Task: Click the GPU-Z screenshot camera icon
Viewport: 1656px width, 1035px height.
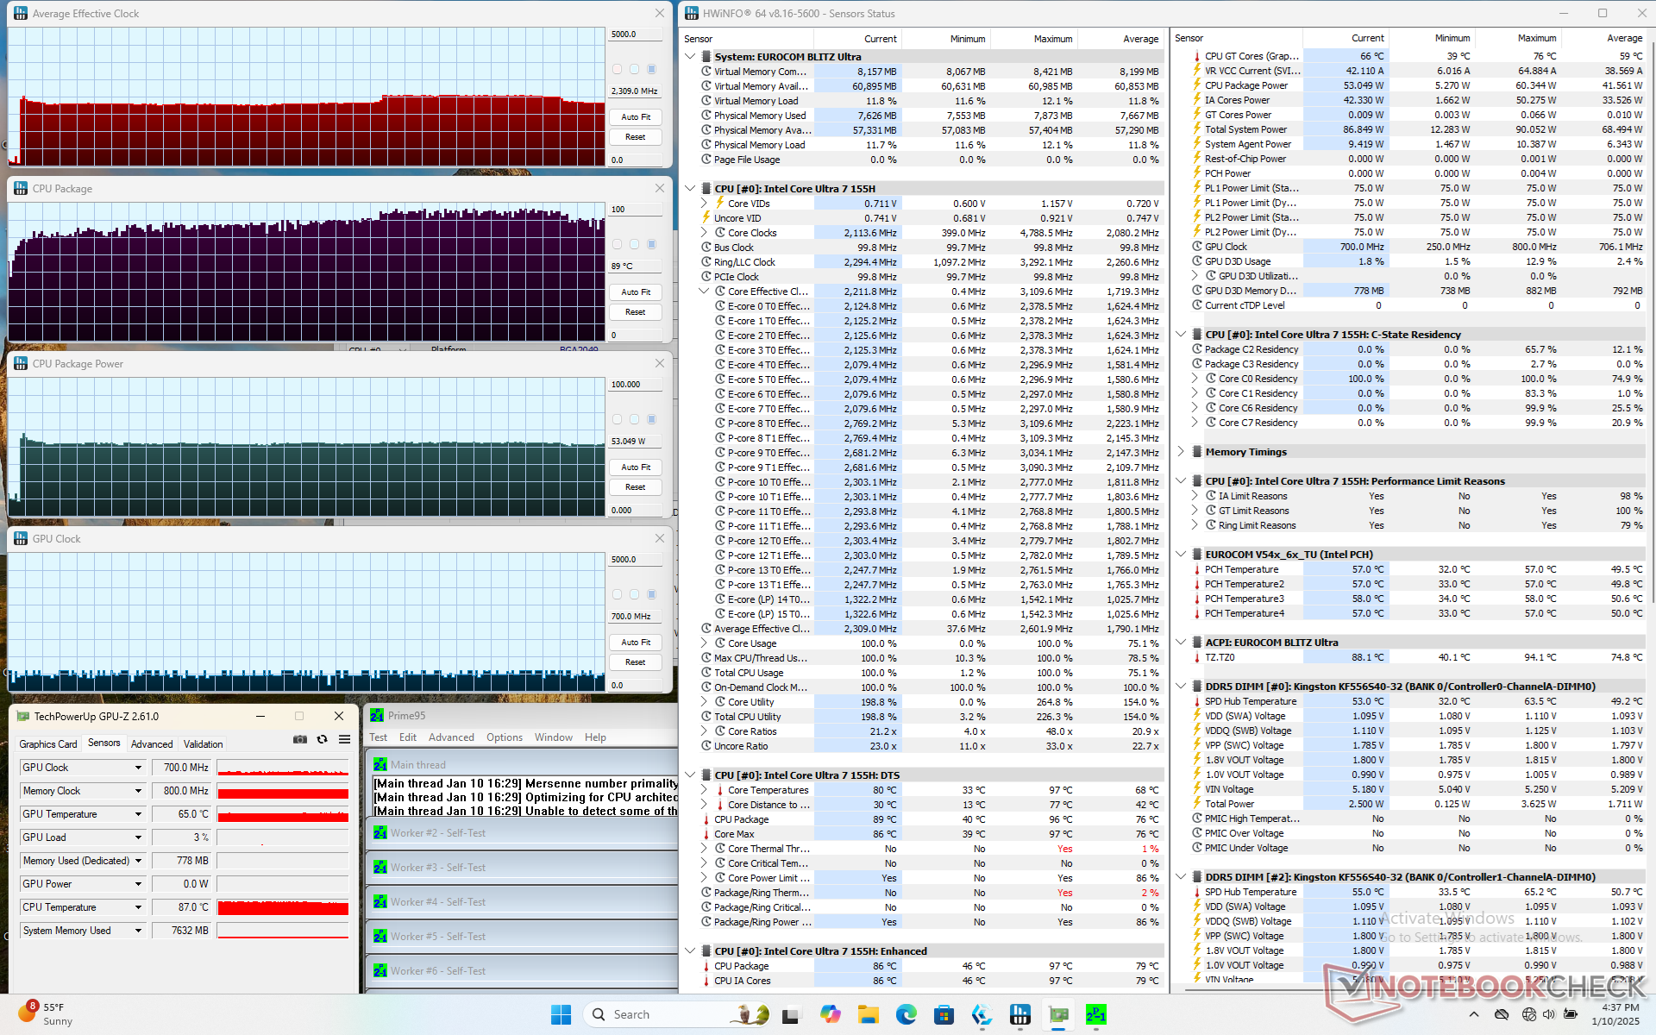Action: tap(299, 739)
